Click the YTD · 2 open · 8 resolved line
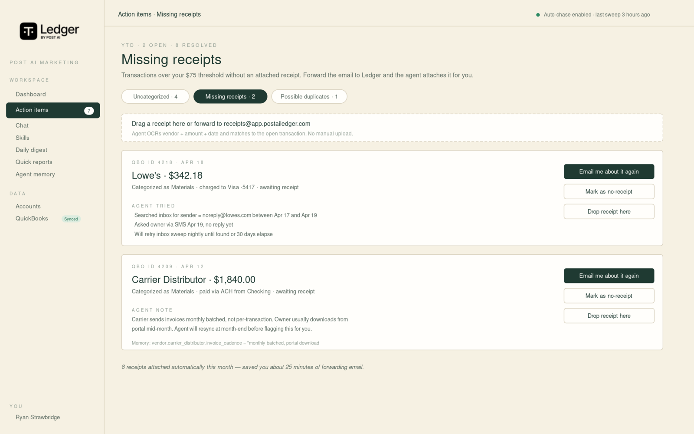The width and height of the screenshot is (694, 434). coord(169,45)
